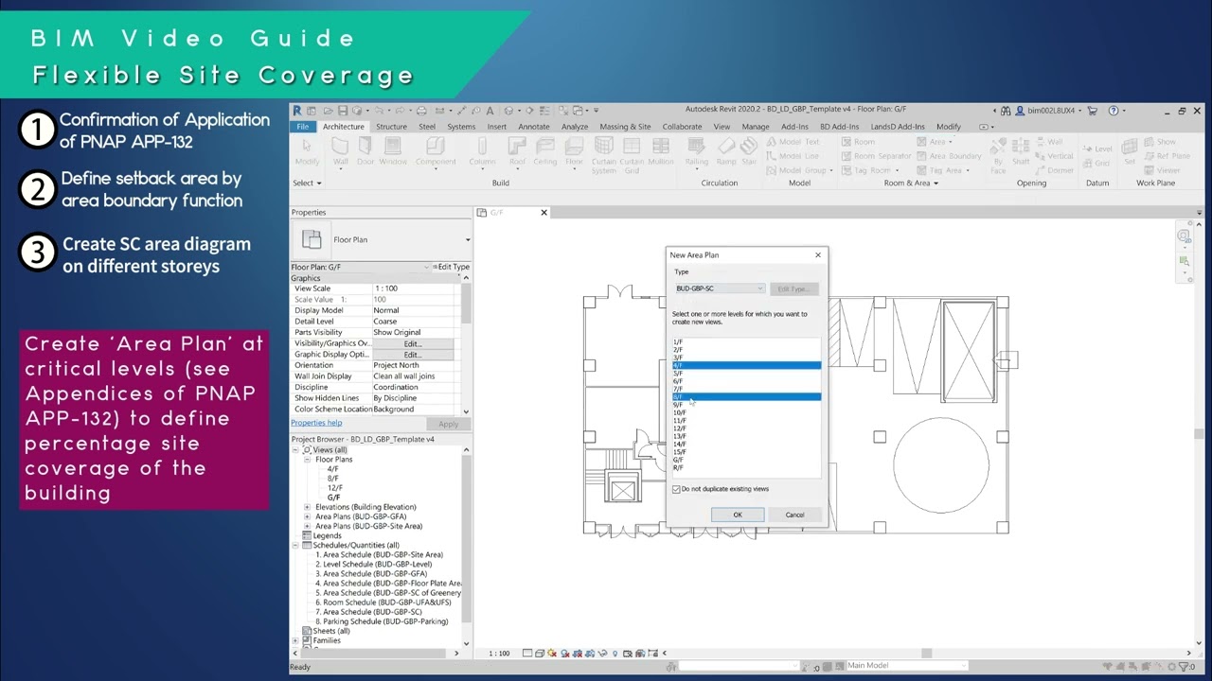Screen dimensions: 1212x681
Task: Pick the Railing tool
Action: [697, 149]
